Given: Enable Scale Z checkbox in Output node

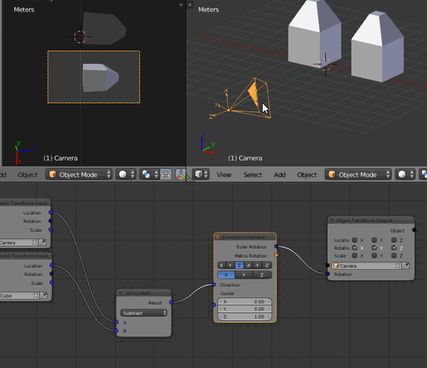Looking at the screenshot, I should 394,256.
